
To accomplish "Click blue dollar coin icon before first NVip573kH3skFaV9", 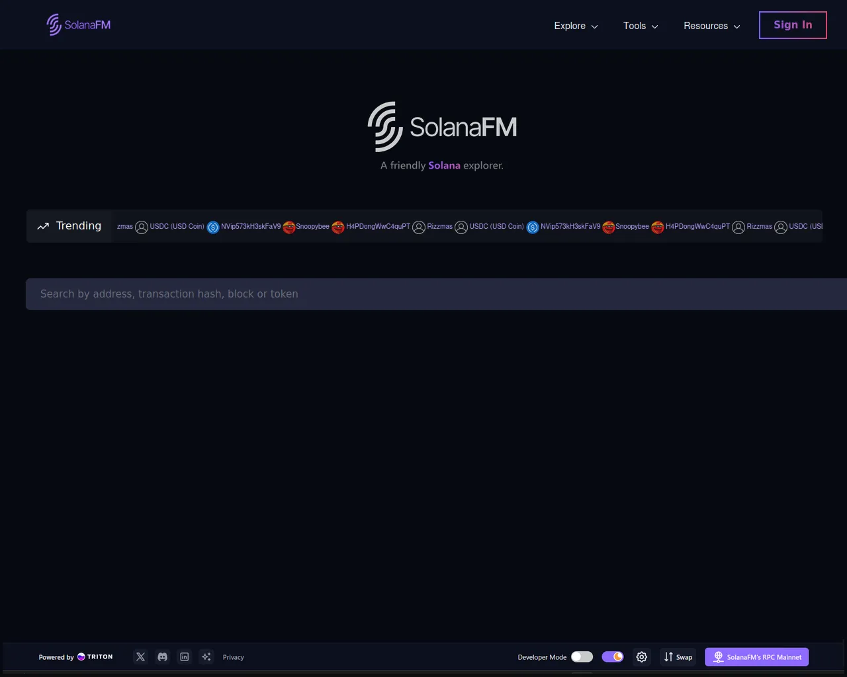I will (213, 227).
